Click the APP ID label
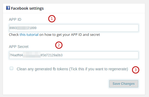 pyautogui.click(x=15, y=19)
